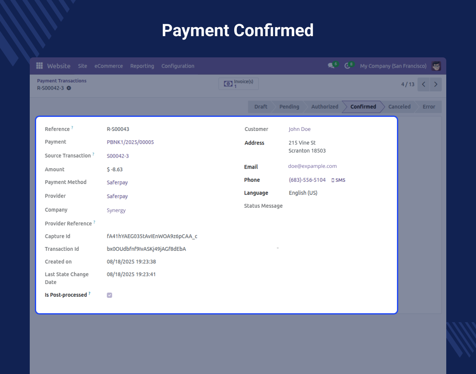Viewport: 476px width, 374px height.
Task: Open source transaction S00042-3 link
Action: coord(118,156)
